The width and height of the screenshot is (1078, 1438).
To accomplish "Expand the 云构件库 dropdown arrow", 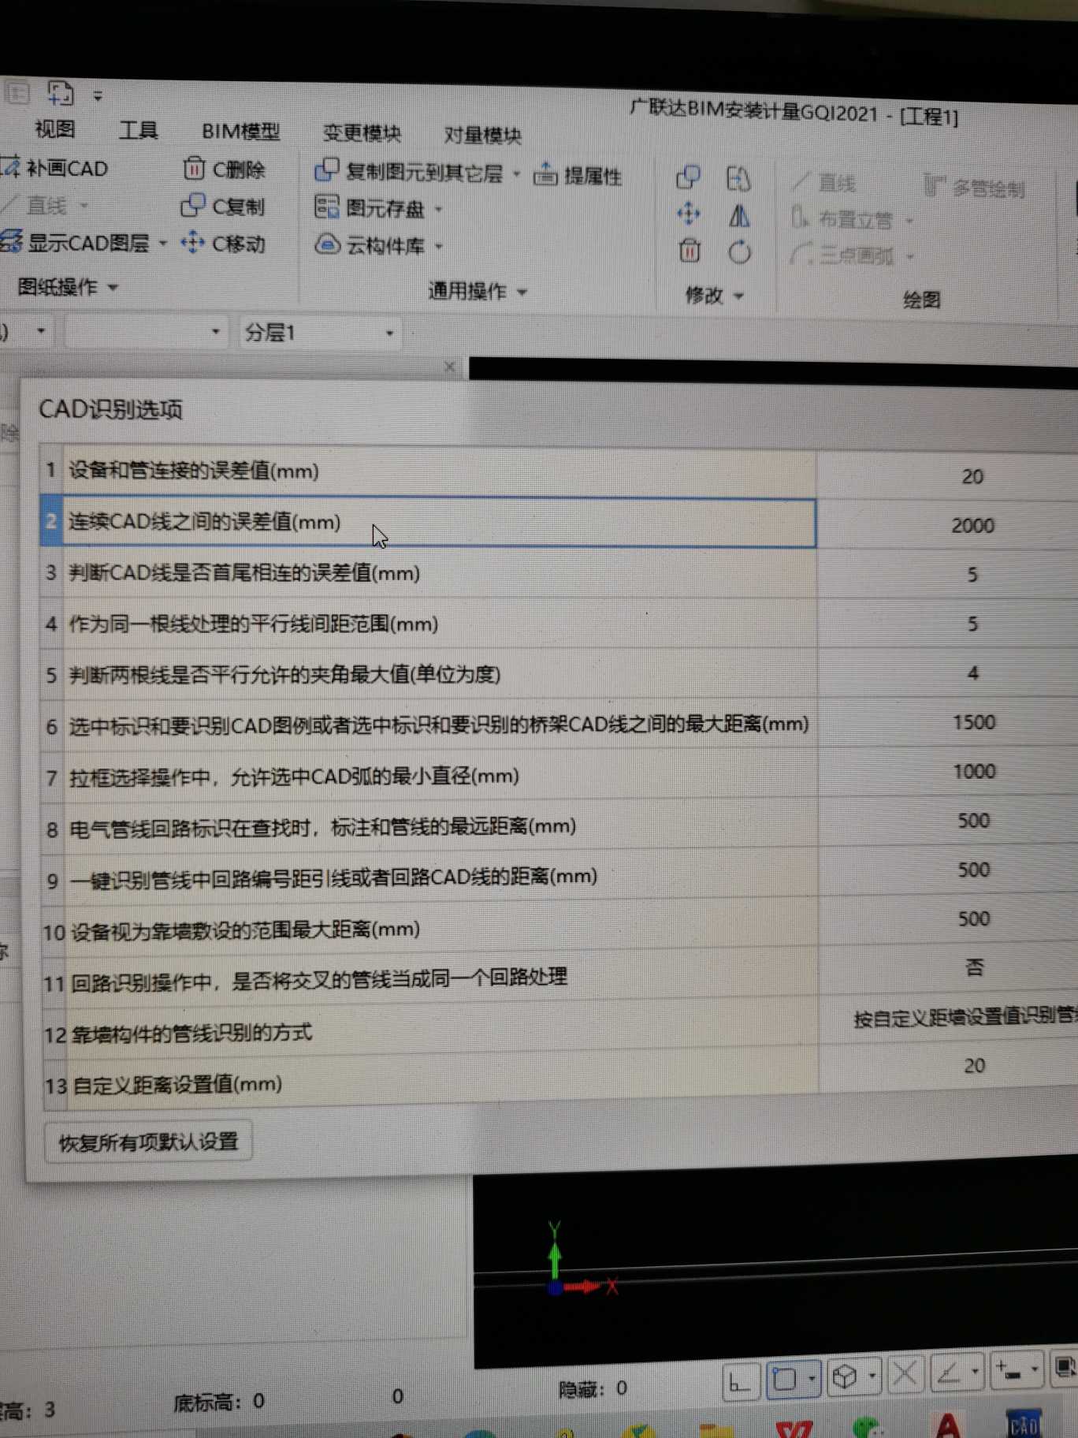I will tap(439, 247).
